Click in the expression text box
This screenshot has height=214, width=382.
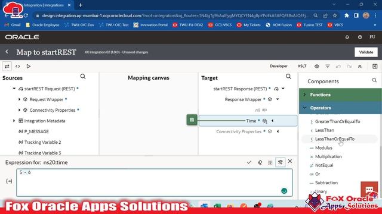point(155,182)
